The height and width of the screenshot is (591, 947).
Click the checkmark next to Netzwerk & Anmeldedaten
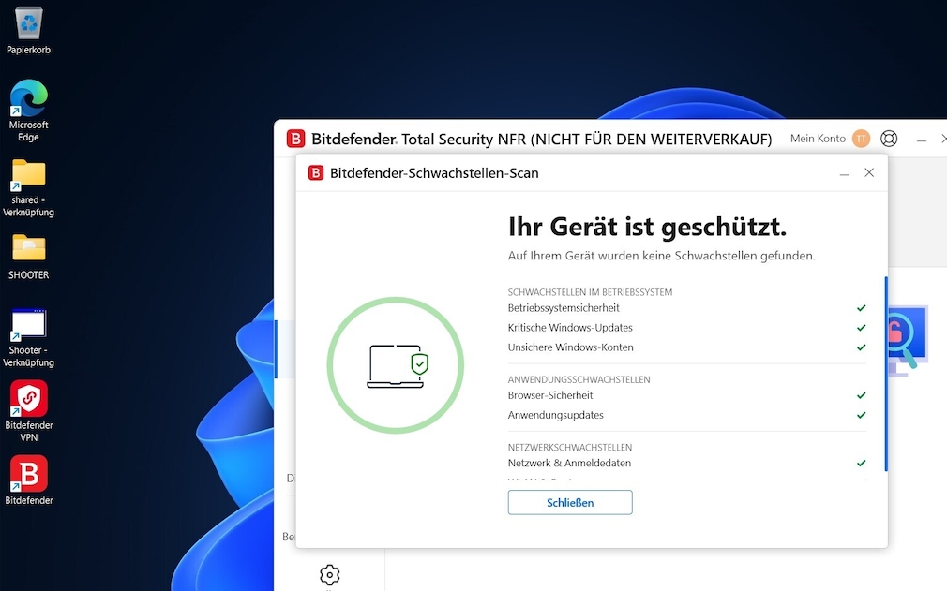(861, 463)
